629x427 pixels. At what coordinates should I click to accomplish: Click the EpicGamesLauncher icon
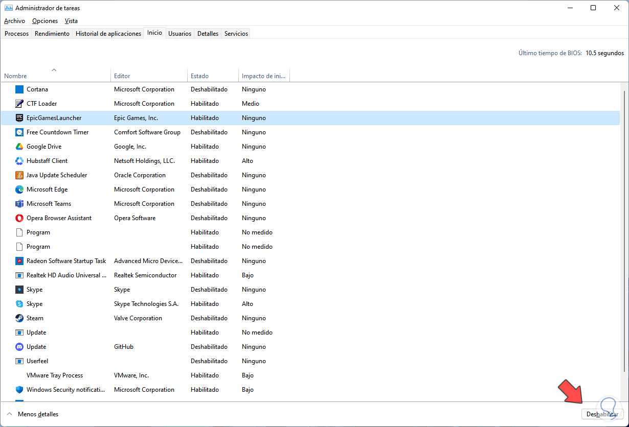pos(19,118)
